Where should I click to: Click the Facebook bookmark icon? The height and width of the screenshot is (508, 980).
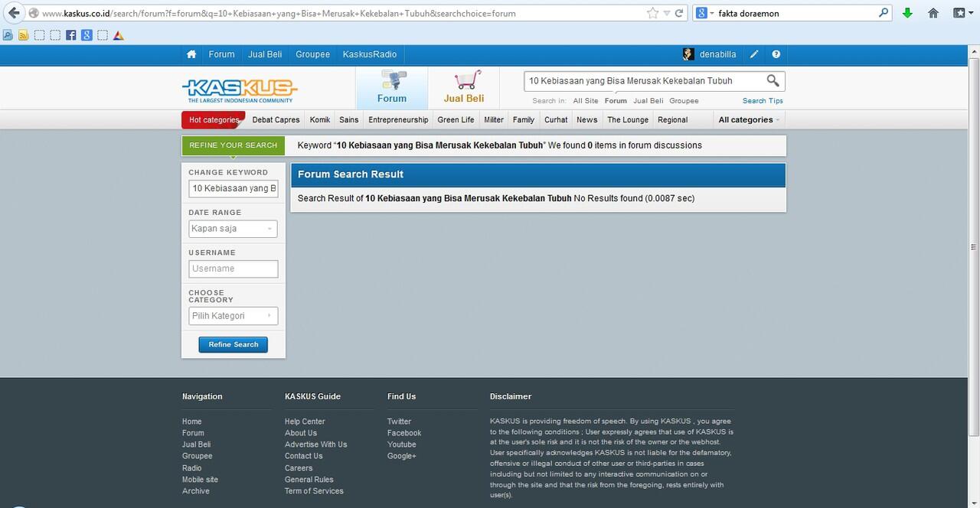(71, 35)
